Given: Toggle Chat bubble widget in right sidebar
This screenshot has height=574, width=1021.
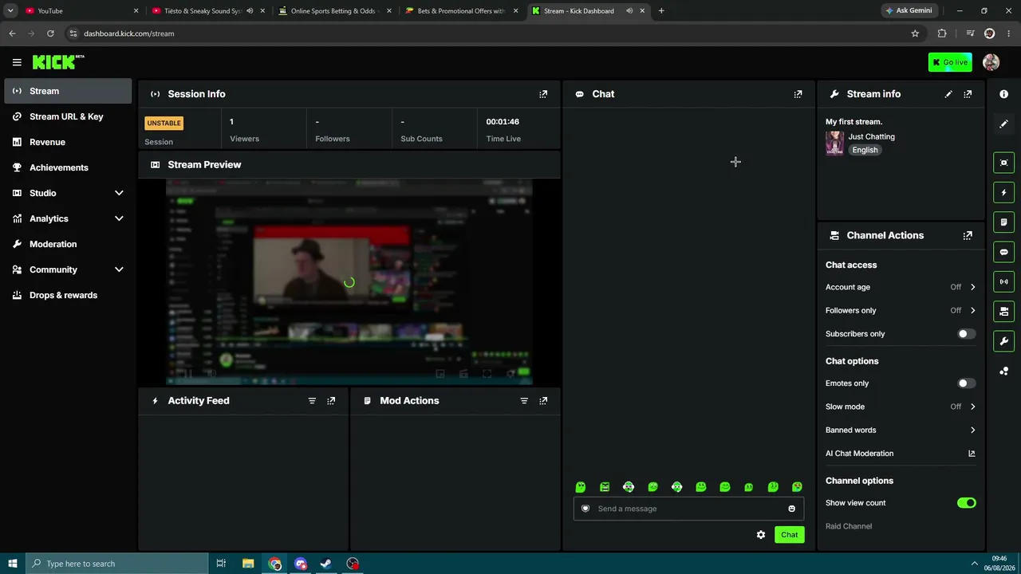Looking at the screenshot, I should pos(1003,252).
